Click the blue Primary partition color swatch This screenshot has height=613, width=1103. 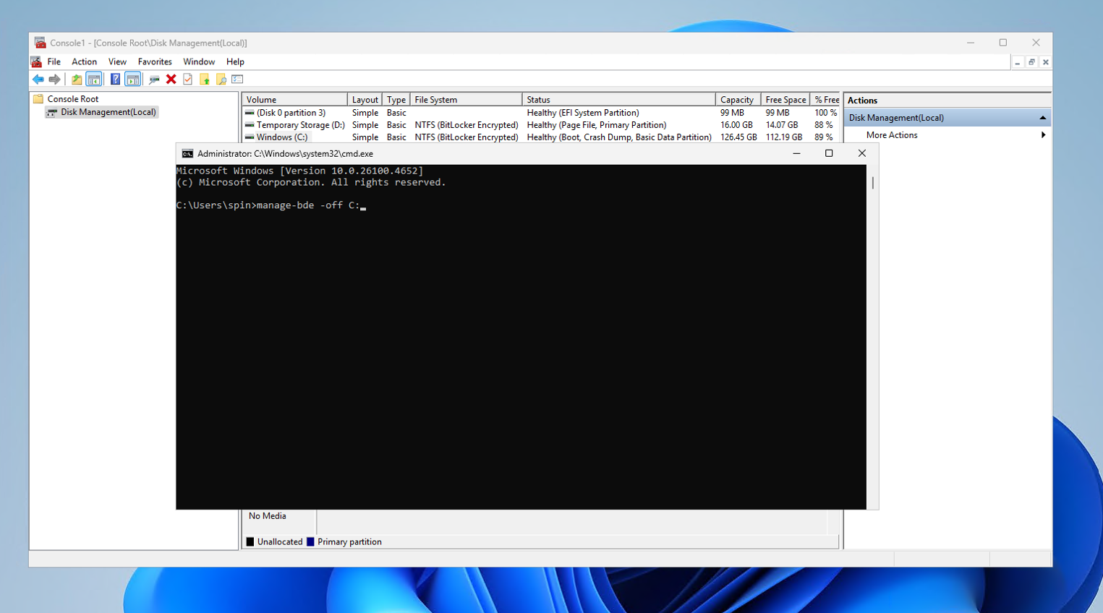(312, 541)
